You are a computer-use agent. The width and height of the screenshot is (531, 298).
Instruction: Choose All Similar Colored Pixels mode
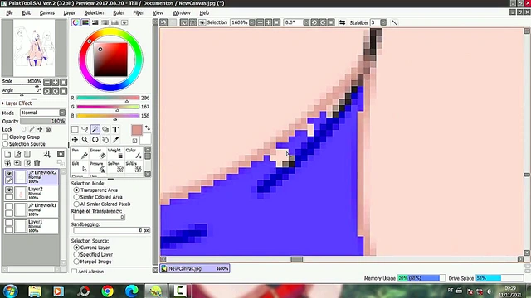click(76, 204)
